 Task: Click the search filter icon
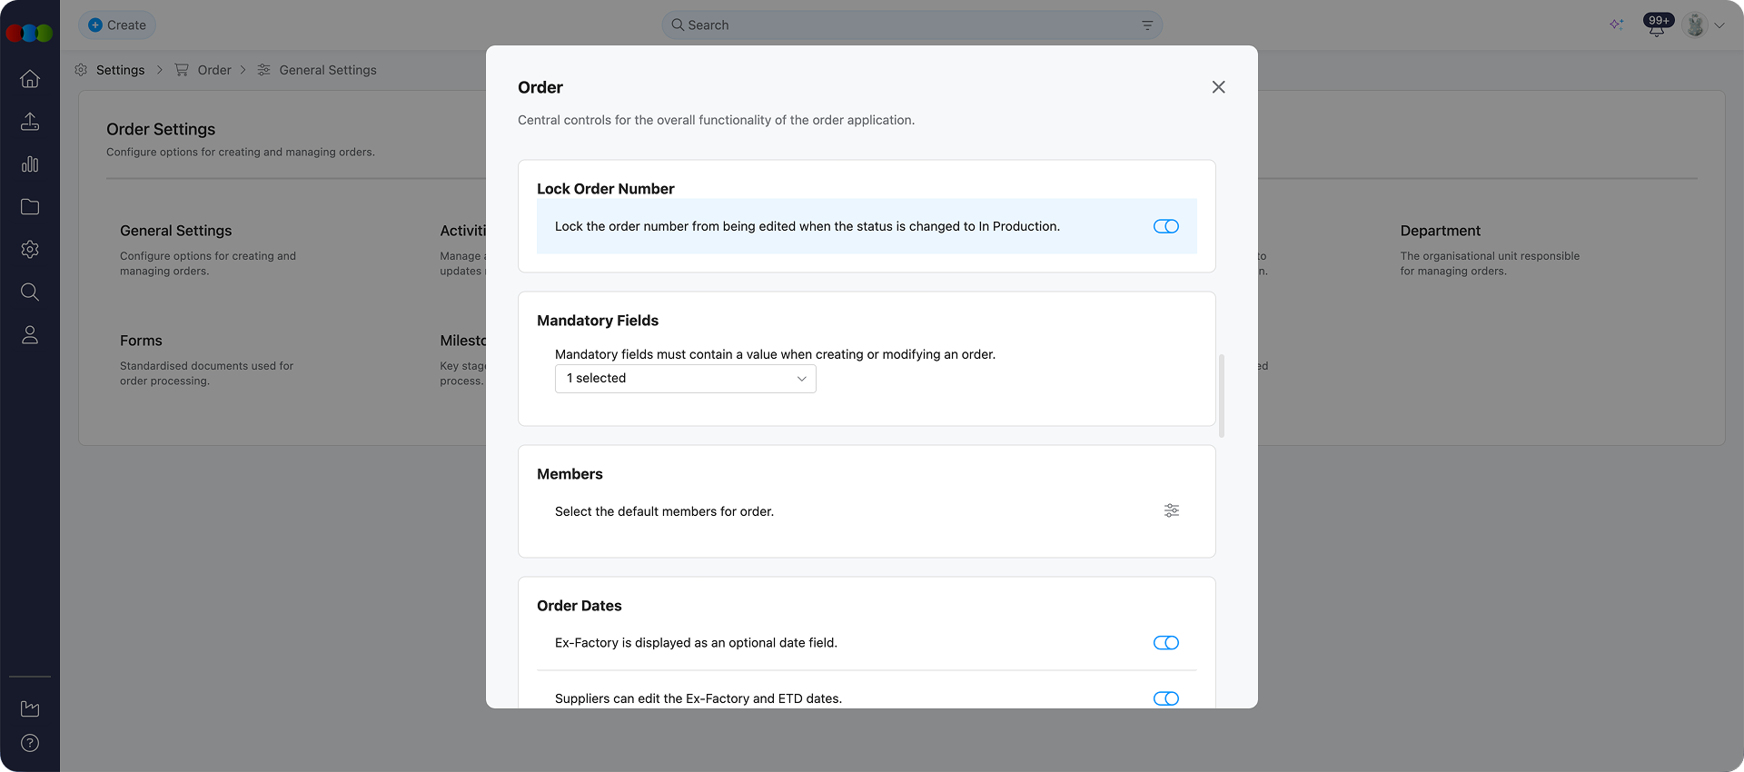(1147, 25)
